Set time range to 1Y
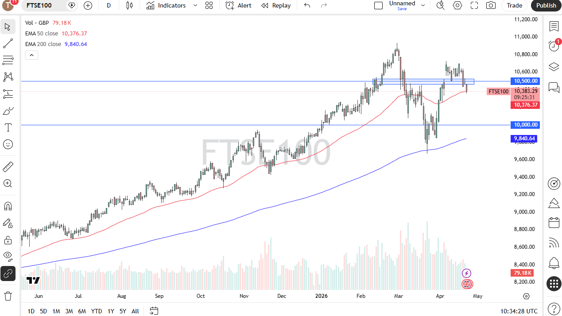 pos(111,311)
